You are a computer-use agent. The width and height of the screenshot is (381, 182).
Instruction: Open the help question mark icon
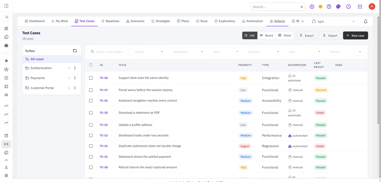tap(329, 7)
